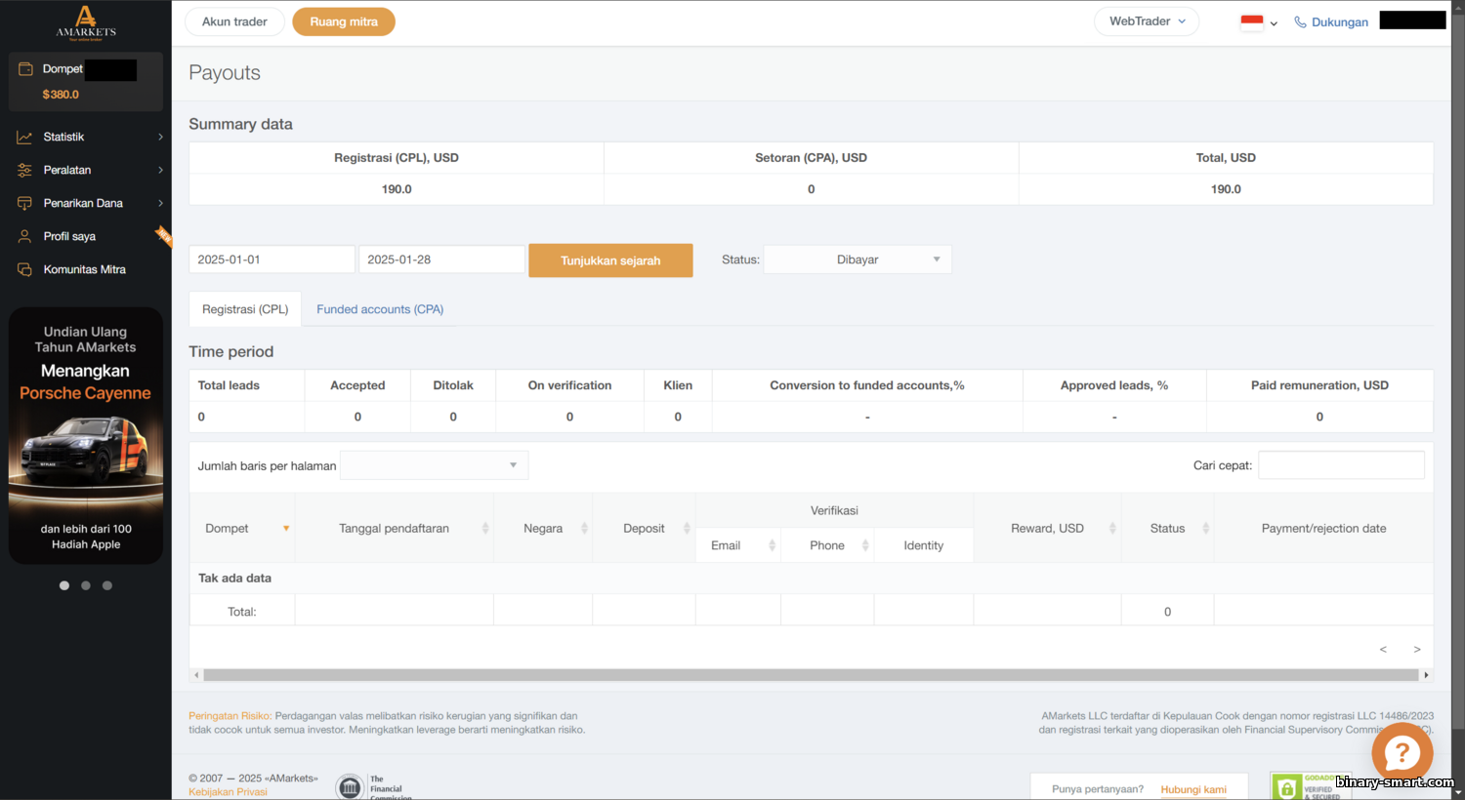
Task: Expand the WebTrader dropdown
Action: tap(1147, 21)
